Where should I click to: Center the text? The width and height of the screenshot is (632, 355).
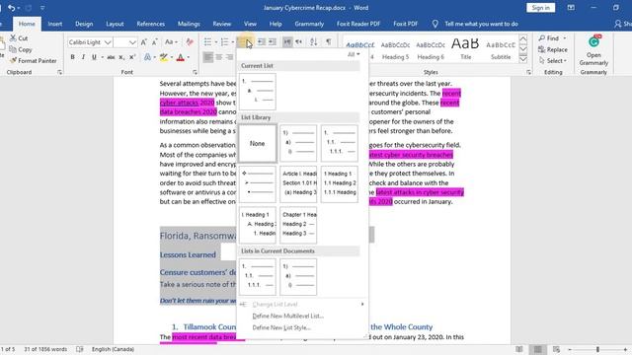(x=219, y=57)
